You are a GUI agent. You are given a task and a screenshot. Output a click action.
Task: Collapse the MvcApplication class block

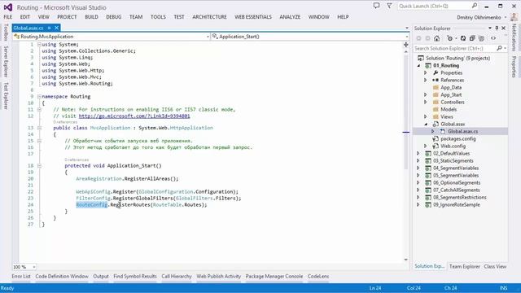[39, 128]
